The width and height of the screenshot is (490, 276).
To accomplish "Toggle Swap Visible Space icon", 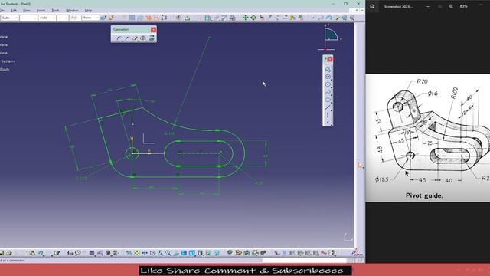I will pyautogui.click(x=216, y=253).
